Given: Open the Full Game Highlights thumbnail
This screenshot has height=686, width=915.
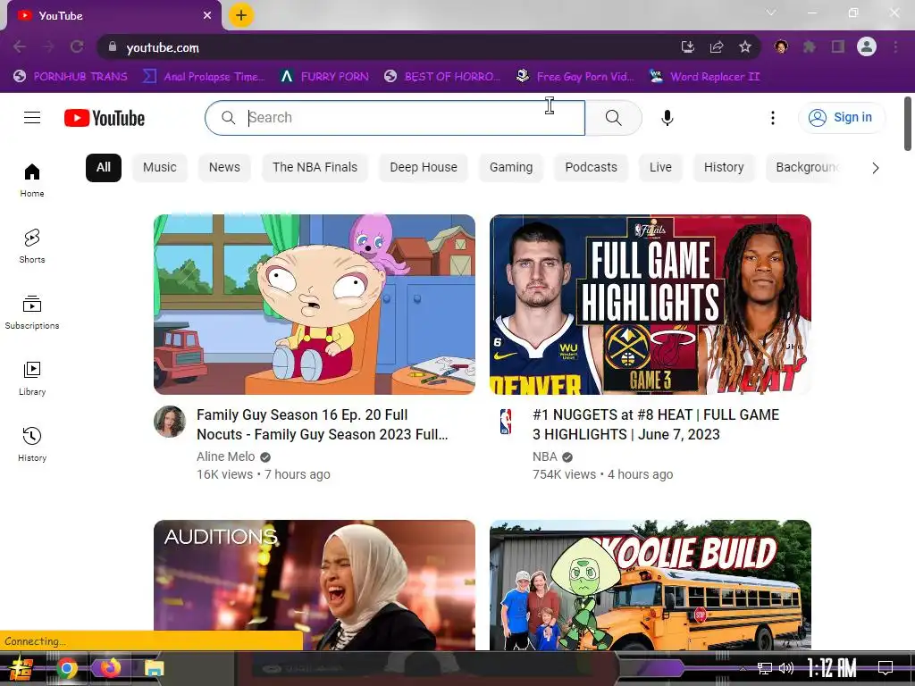Looking at the screenshot, I should pyautogui.click(x=651, y=305).
